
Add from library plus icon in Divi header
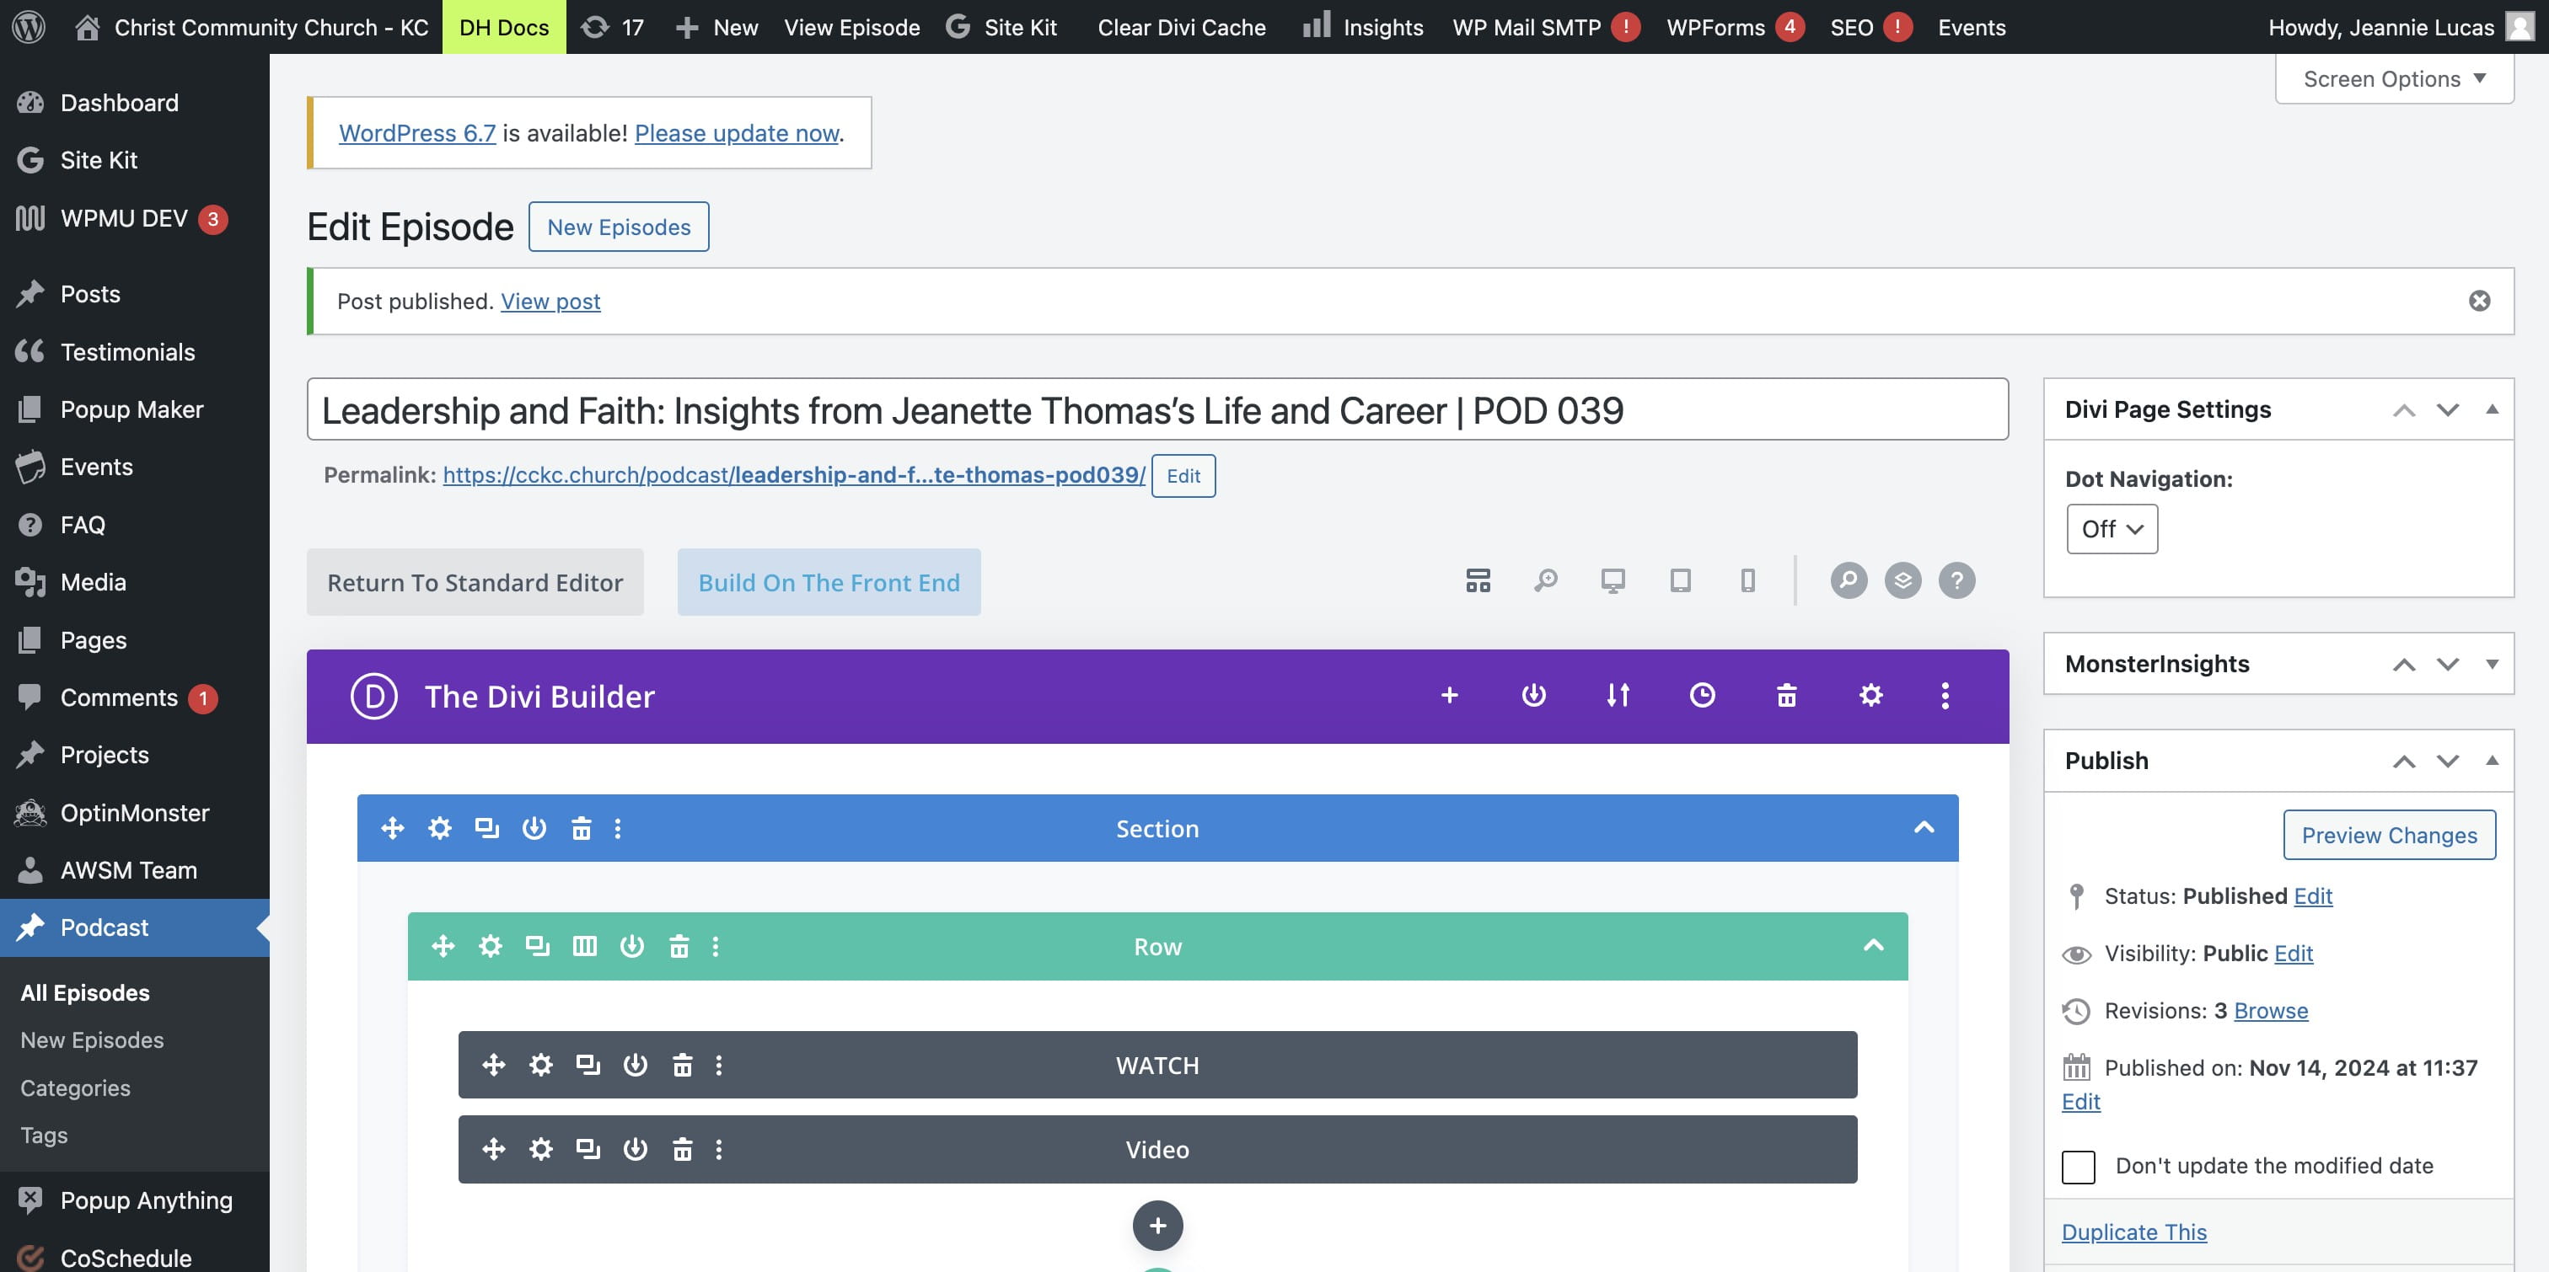1450,695
